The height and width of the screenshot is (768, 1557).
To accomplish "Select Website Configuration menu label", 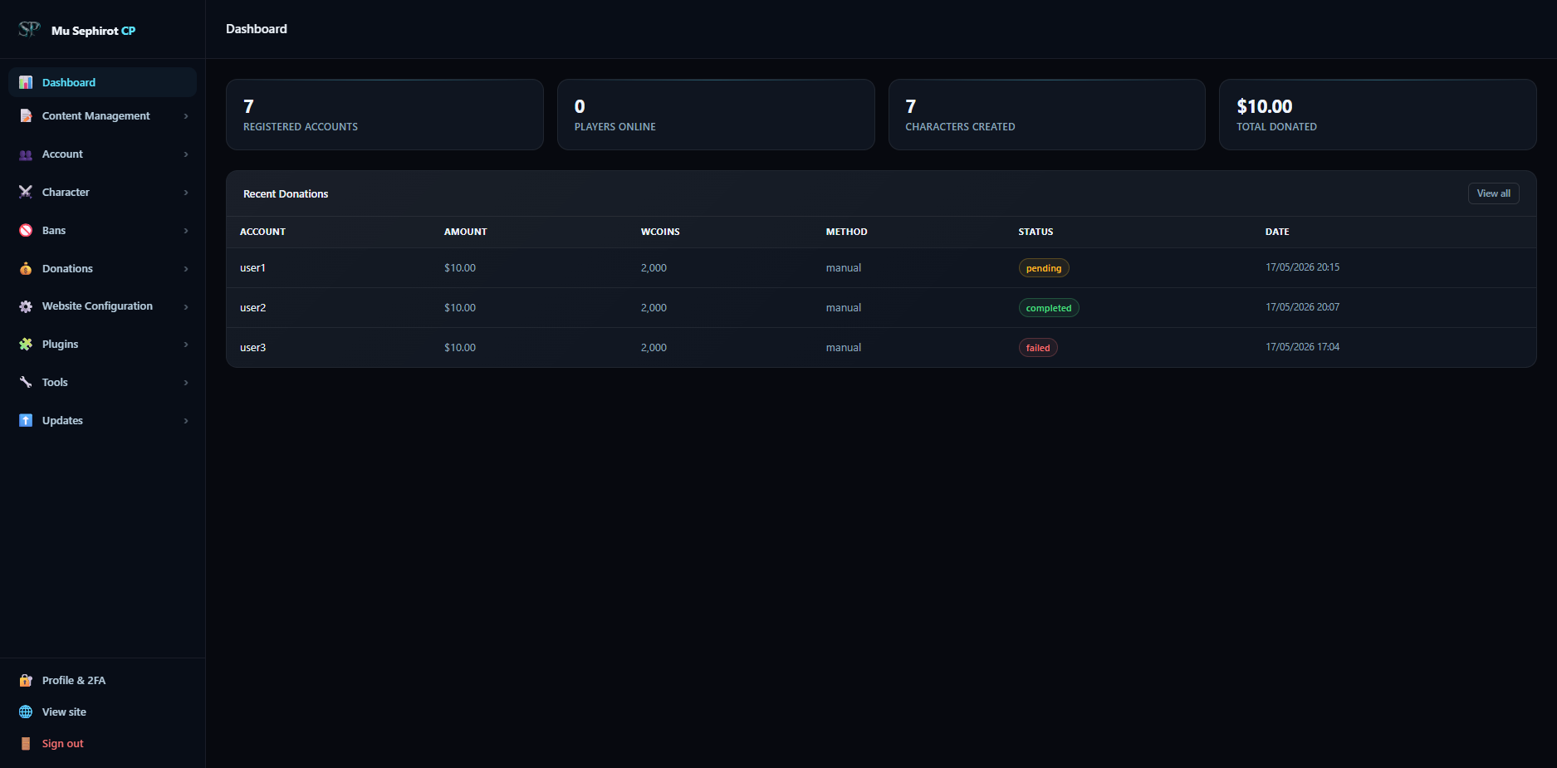I will (97, 306).
